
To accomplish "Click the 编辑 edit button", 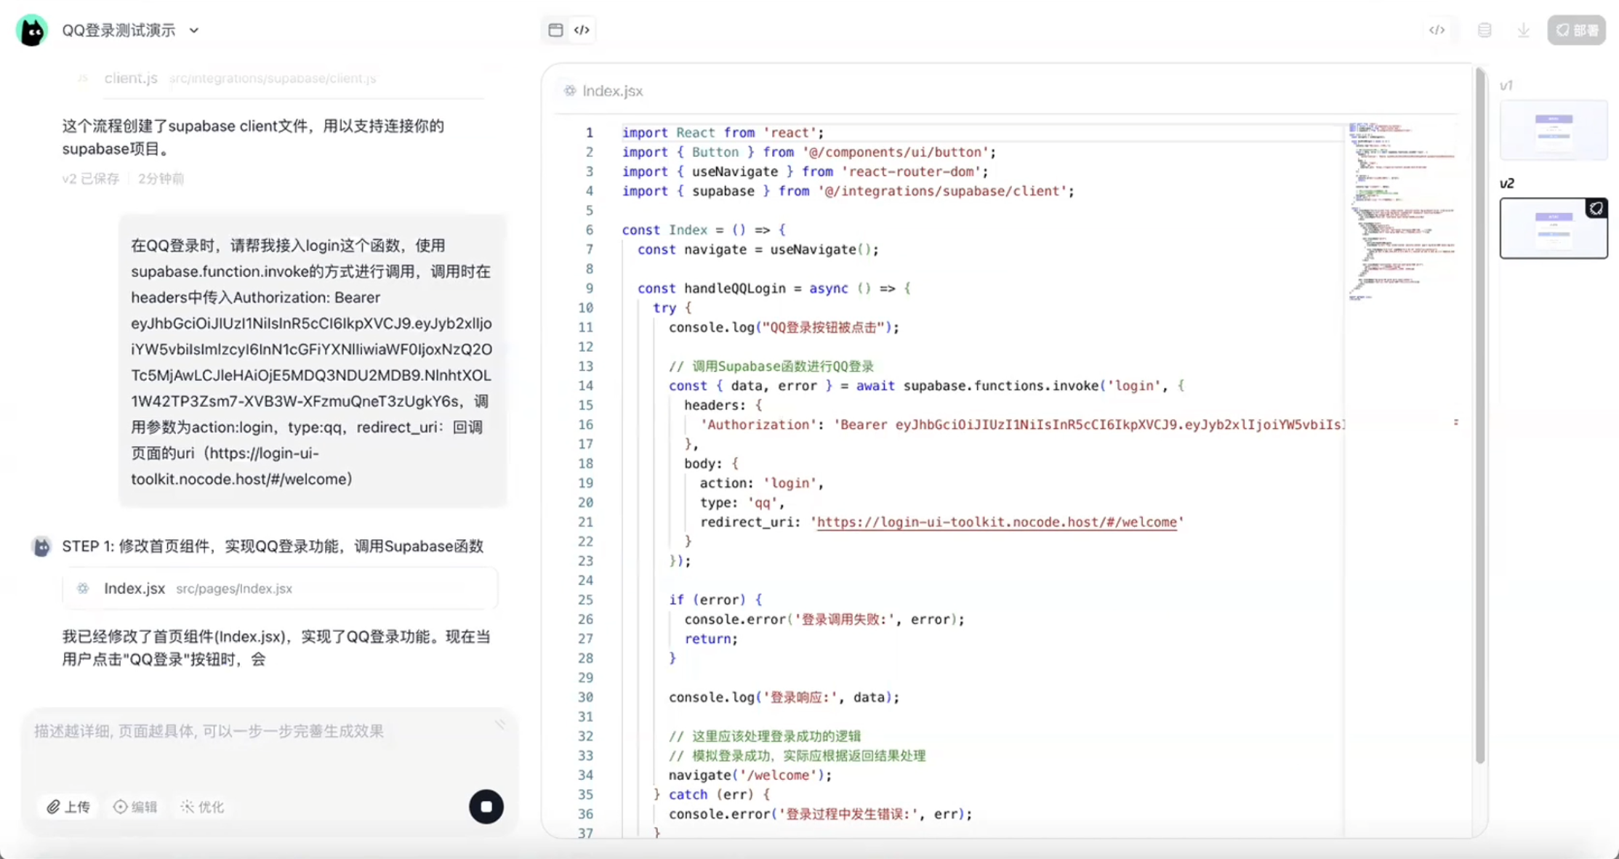I will [x=135, y=807].
